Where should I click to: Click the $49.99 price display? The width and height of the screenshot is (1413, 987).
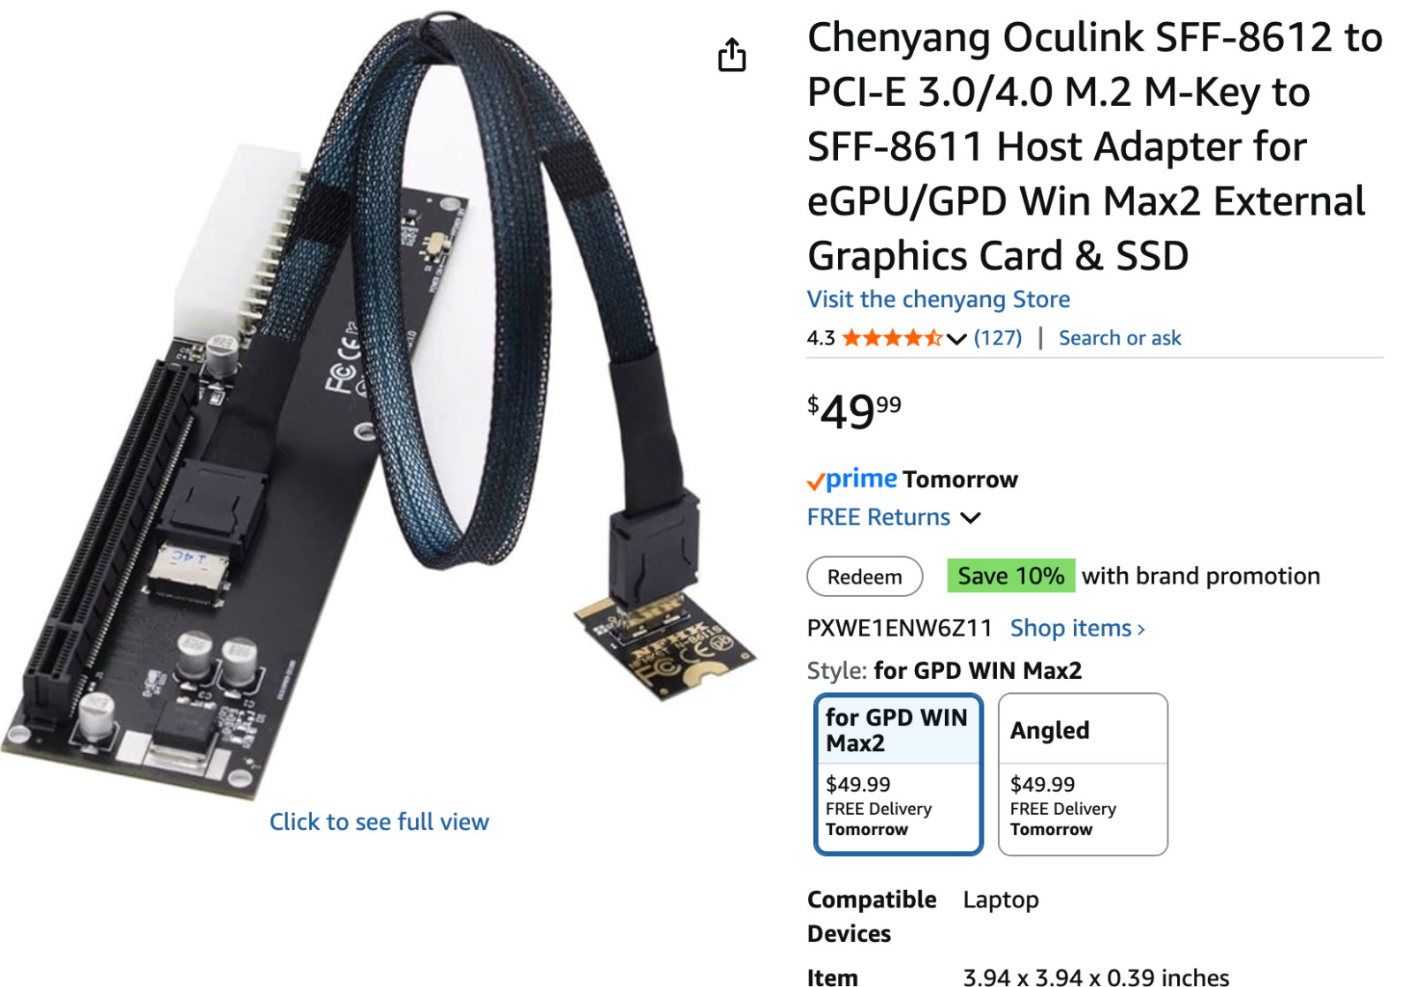(854, 411)
